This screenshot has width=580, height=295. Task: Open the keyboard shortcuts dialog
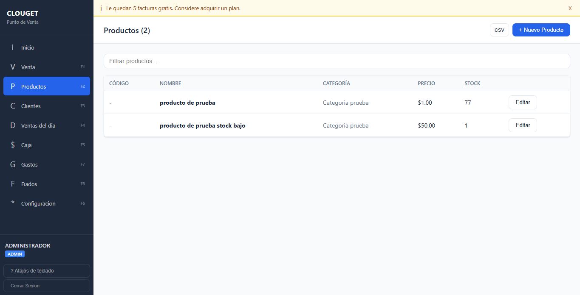coord(46,270)
